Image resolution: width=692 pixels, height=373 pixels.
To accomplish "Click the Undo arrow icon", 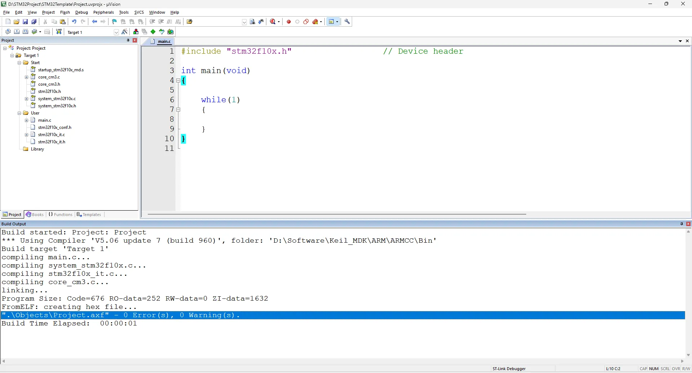I will pyautogui.click(x=74, y=22).
